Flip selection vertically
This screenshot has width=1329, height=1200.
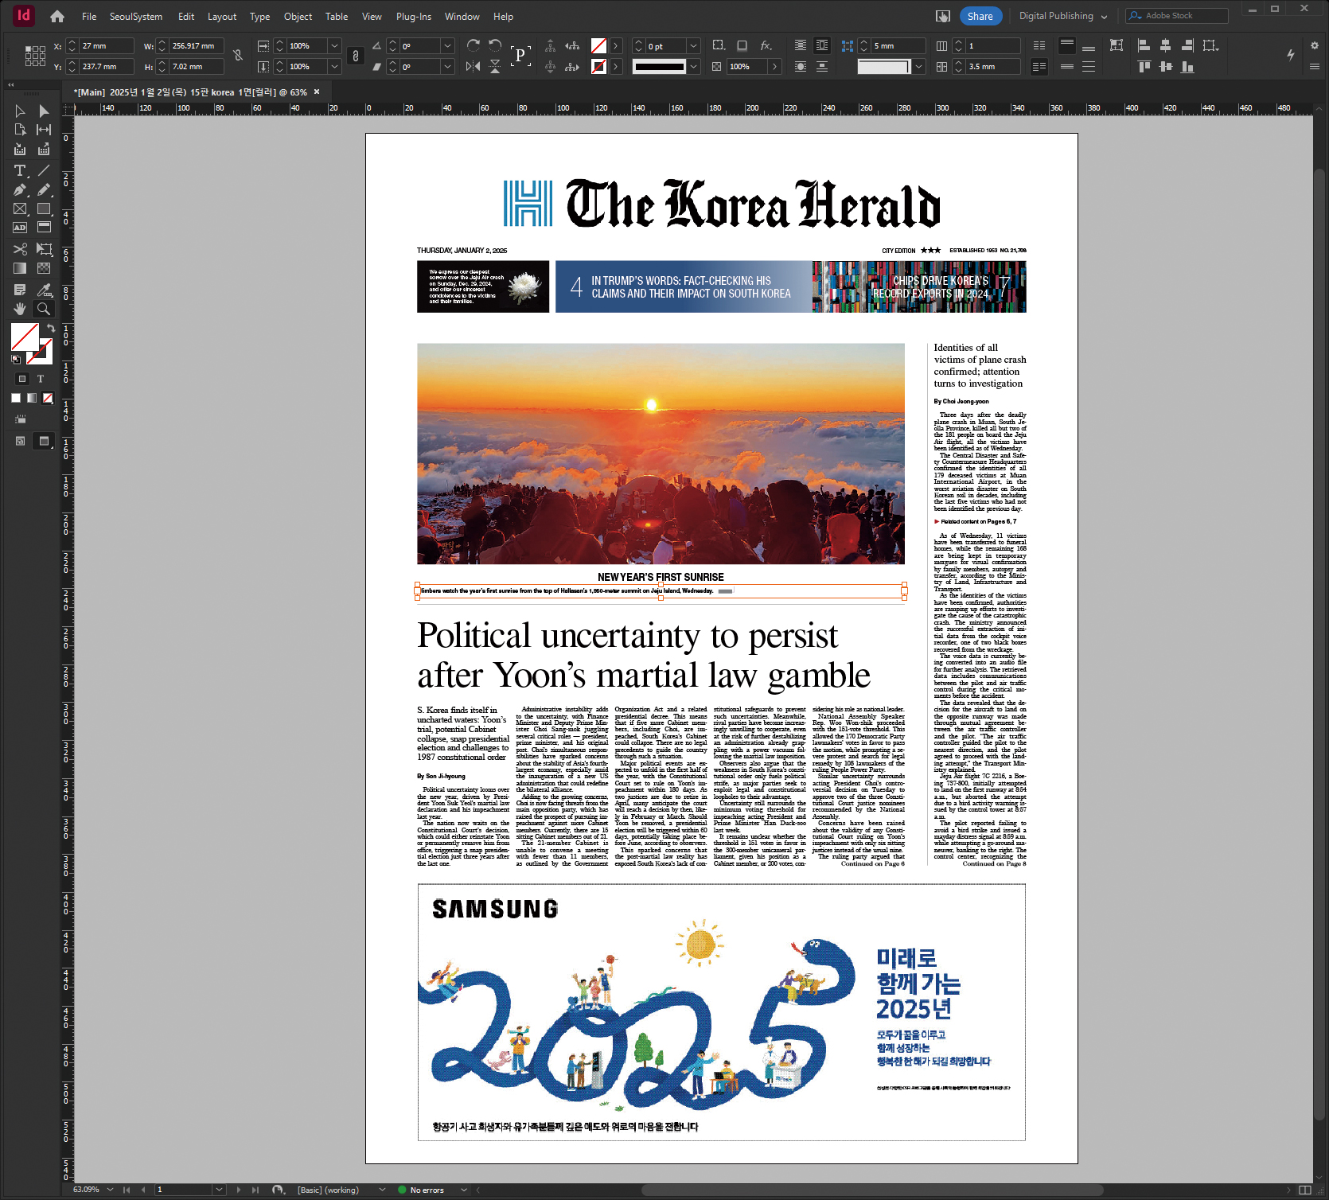click(495, 66)
